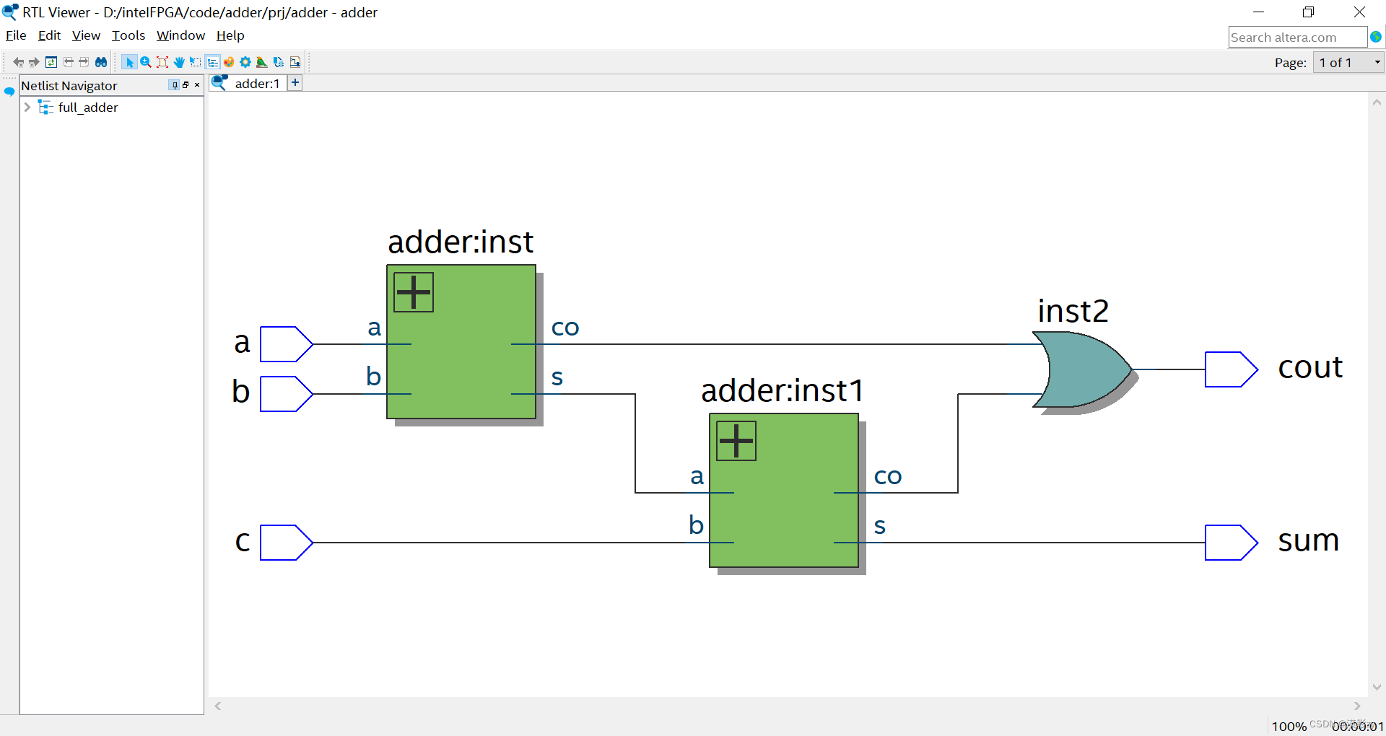Select the Hand pan tool
This screenshot has width=1386, height=736.
(x=179, y=62)
